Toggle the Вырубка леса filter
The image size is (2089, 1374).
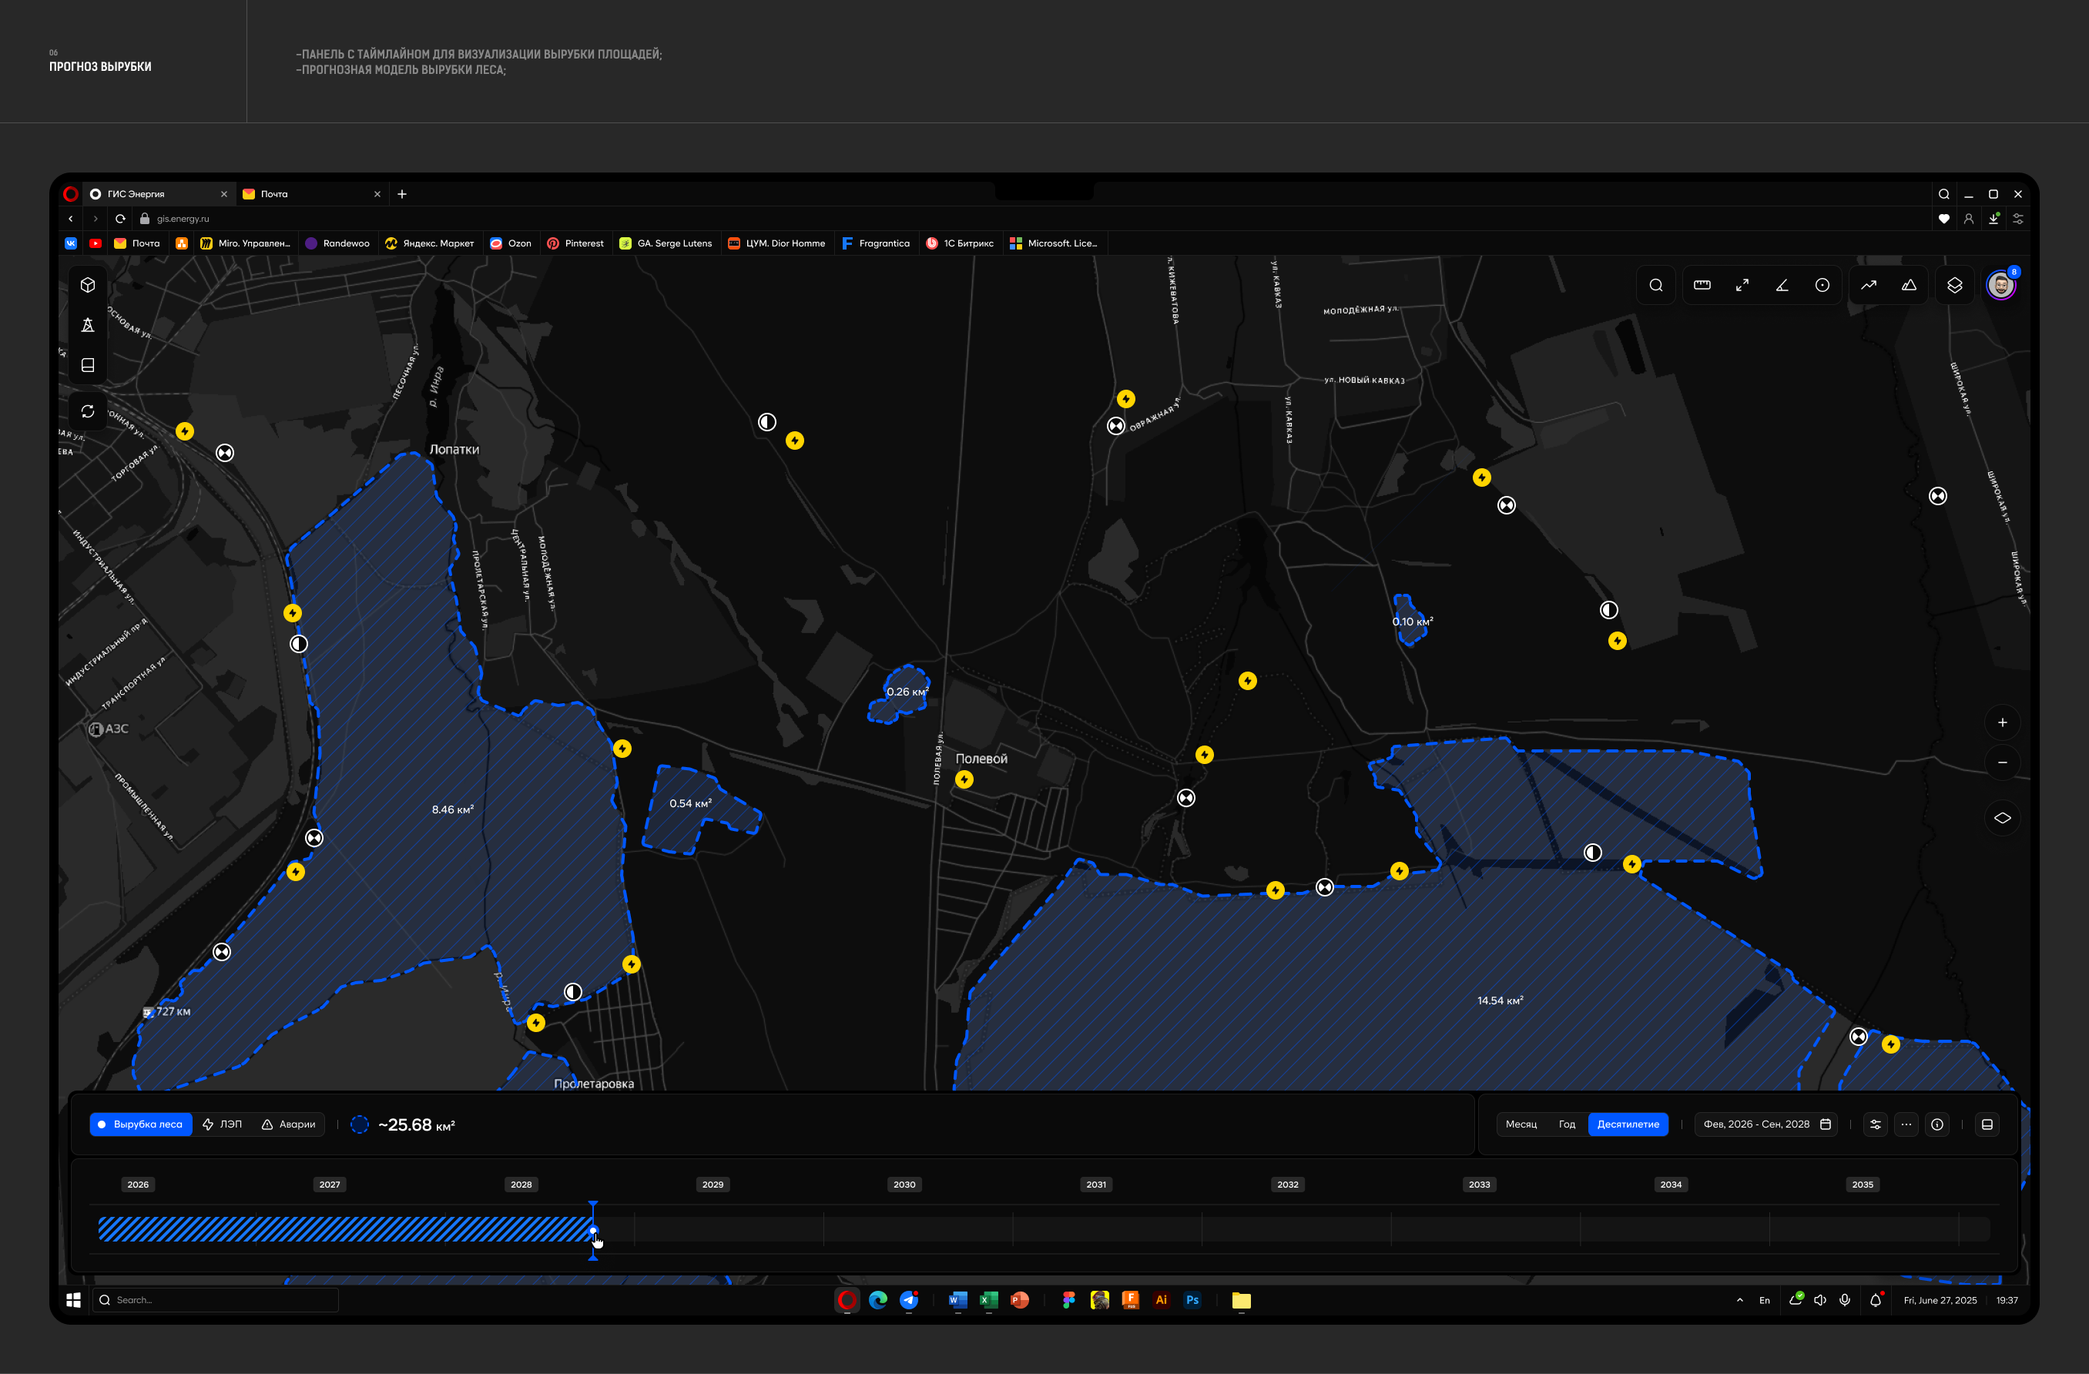tap(140, 1124)
